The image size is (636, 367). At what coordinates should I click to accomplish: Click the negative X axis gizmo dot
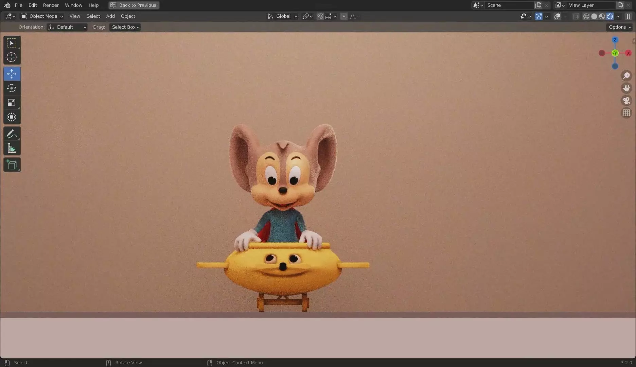[602, 53]
